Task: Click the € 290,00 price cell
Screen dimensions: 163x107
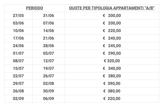Action: [112, 53]
